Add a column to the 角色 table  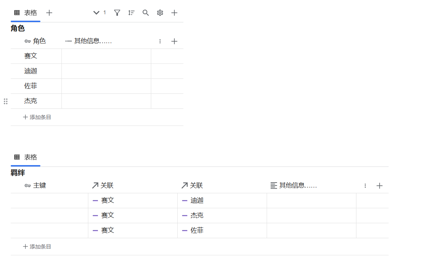[174, 41]
